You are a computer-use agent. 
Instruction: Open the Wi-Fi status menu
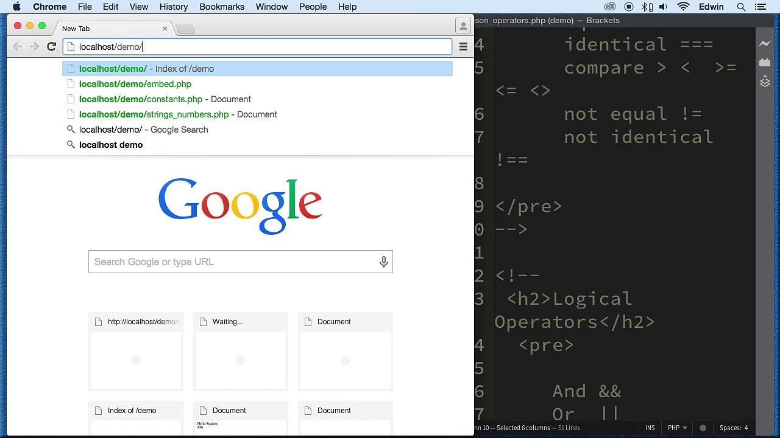[x=683, y=7]
